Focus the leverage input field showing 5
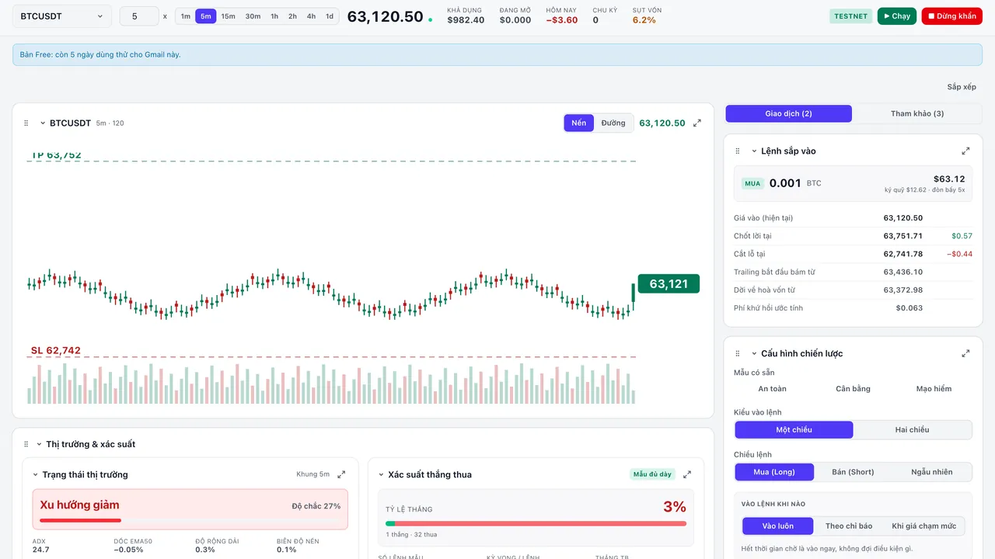The image size is (995, 559). (139, 16)
